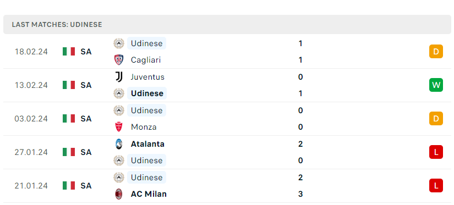Click the Juventus logo icon
Image resolution: width=454 pixels, height=205 pixels.
point(119,77)
